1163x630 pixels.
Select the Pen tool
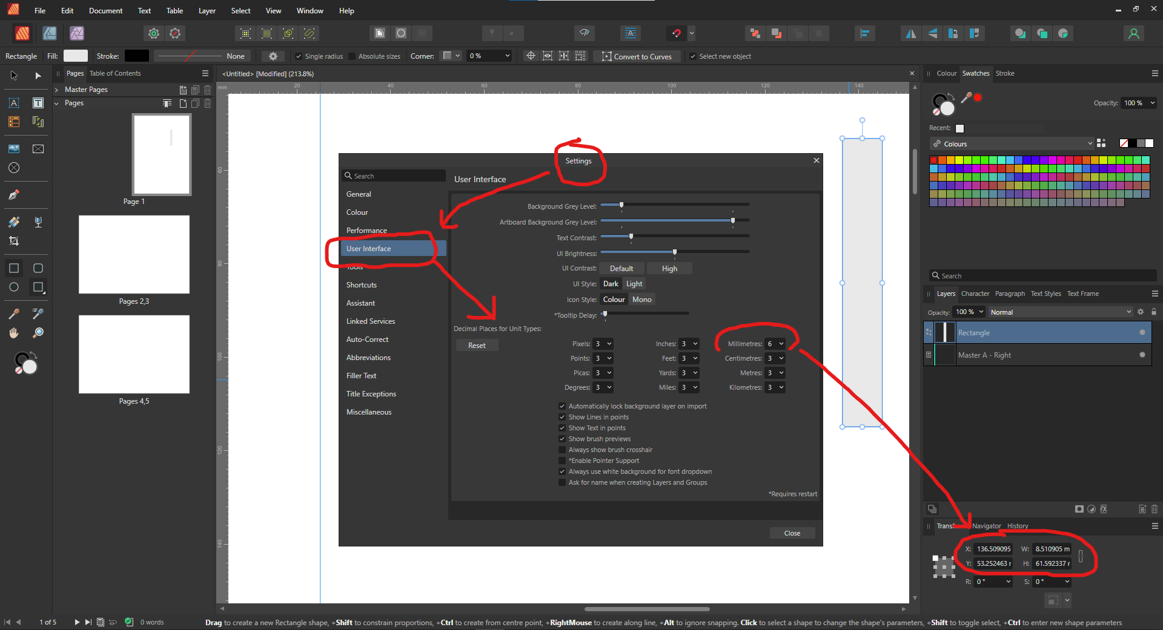tap(14, 195)
